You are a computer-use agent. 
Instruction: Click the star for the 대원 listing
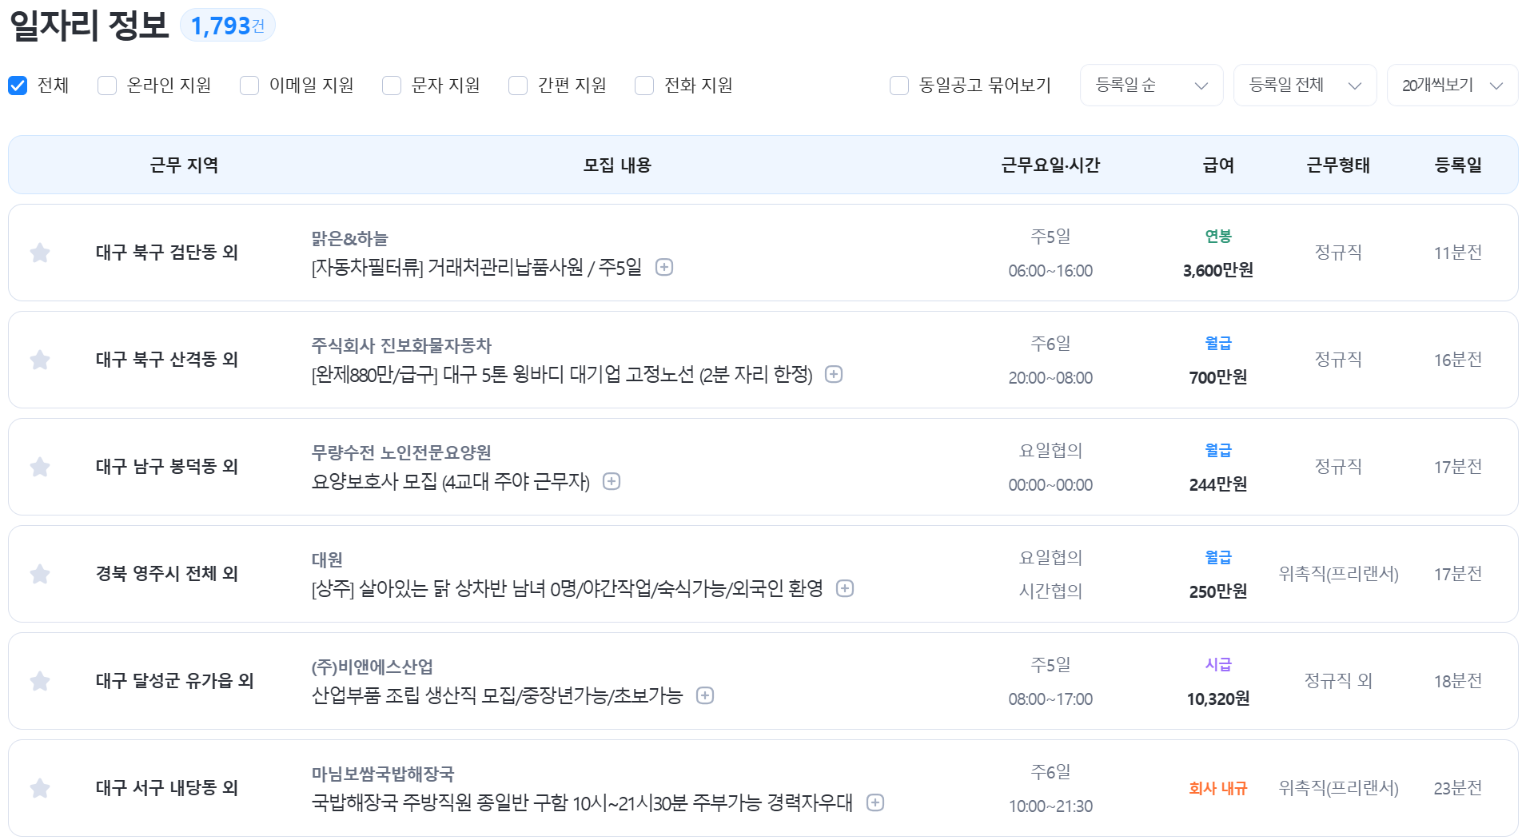40,575
